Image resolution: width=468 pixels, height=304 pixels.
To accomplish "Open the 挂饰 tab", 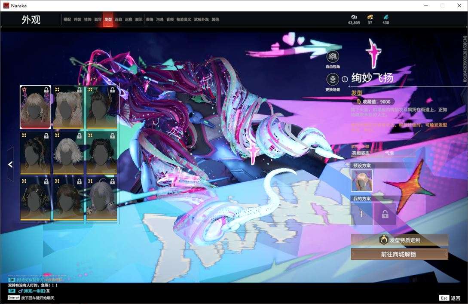I will click(87, 19).
